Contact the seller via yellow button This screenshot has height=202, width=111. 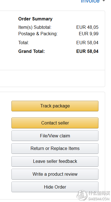coord(55,123)
